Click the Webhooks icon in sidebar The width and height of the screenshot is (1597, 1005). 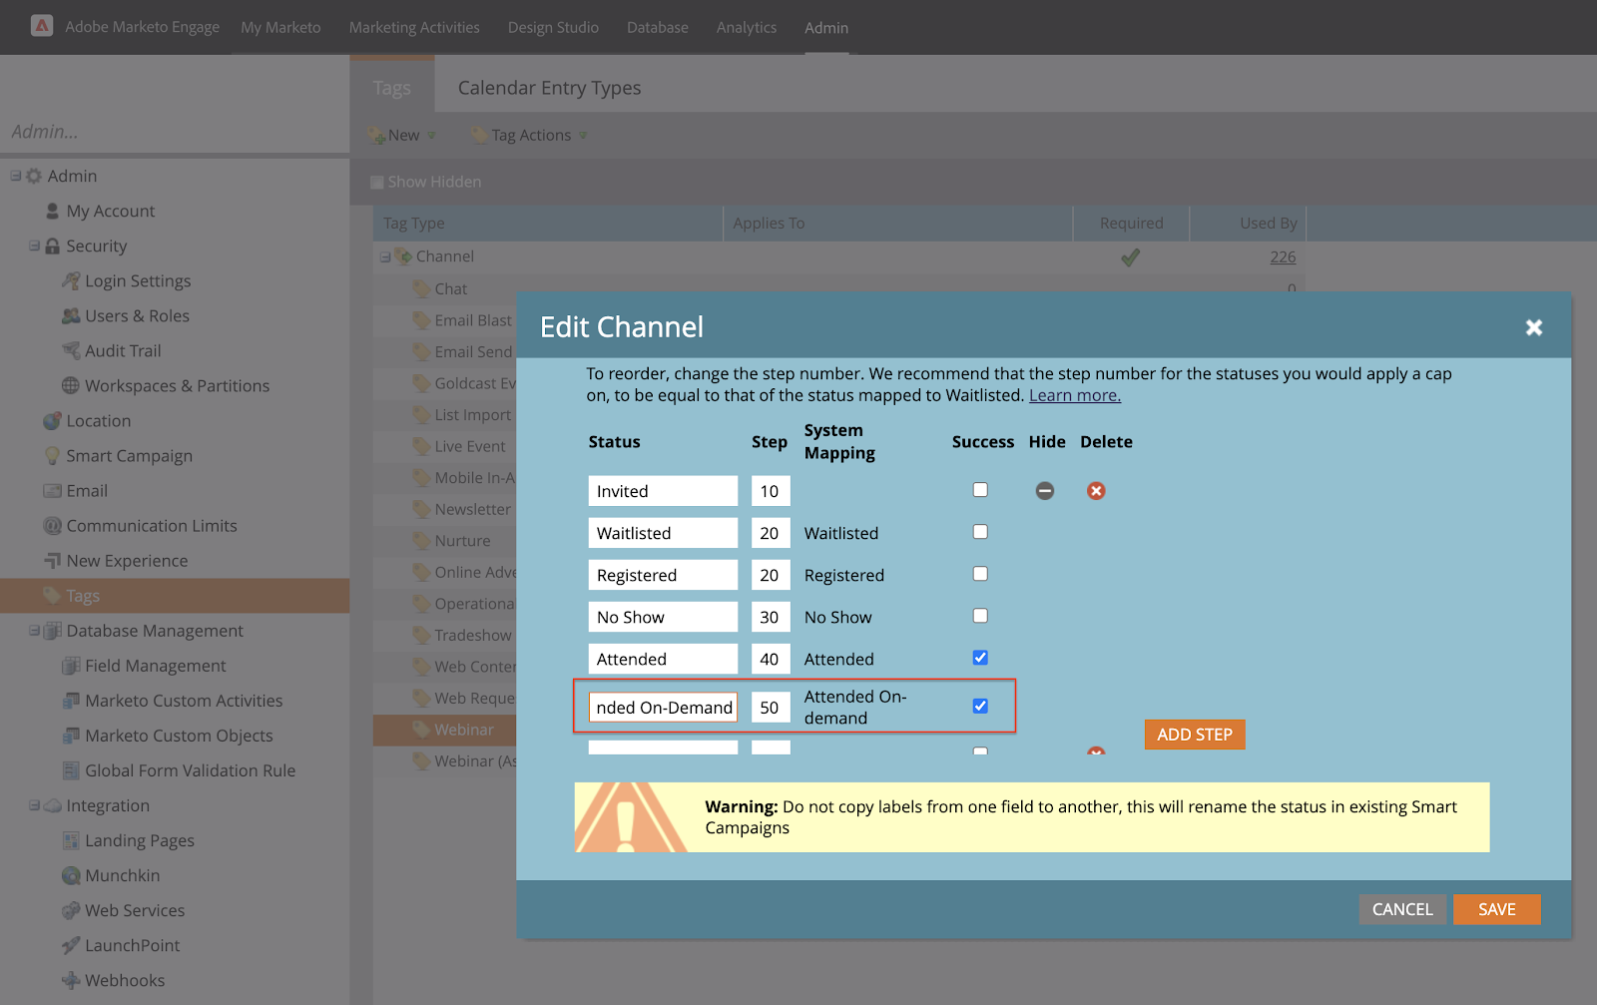click(71, 980)
